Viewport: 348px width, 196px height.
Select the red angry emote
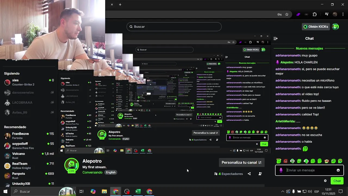click(285, 161)
